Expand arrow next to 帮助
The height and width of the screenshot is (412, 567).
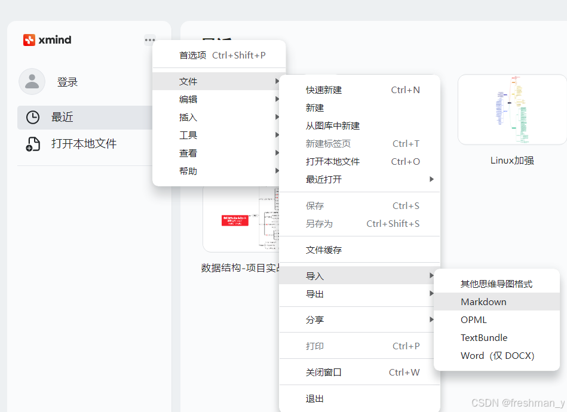[277, 171]
